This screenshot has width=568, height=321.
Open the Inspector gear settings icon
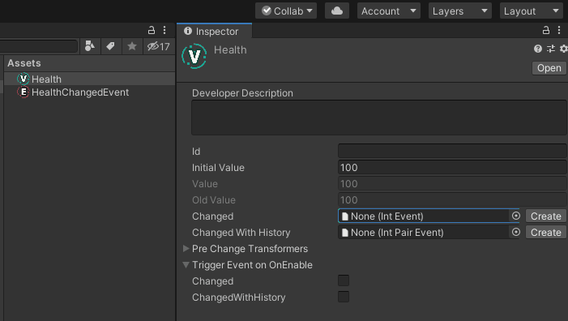563,49
